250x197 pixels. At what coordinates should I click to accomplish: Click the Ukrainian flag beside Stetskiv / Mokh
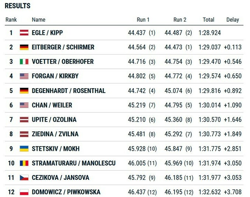[x=24, y=149]
